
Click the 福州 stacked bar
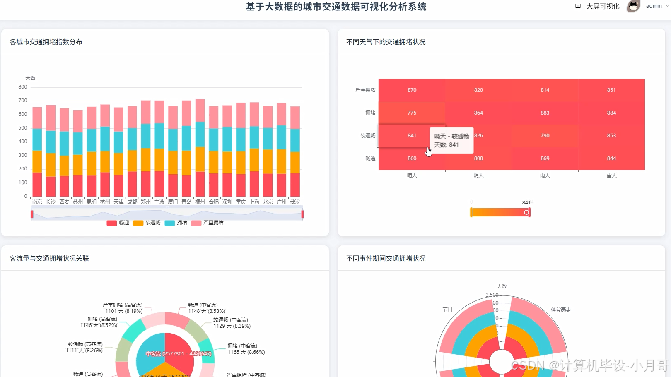(200, 148)
